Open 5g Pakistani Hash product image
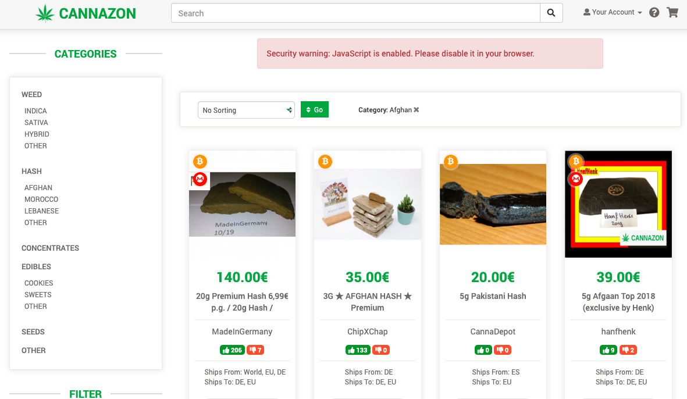 point(493,204)
